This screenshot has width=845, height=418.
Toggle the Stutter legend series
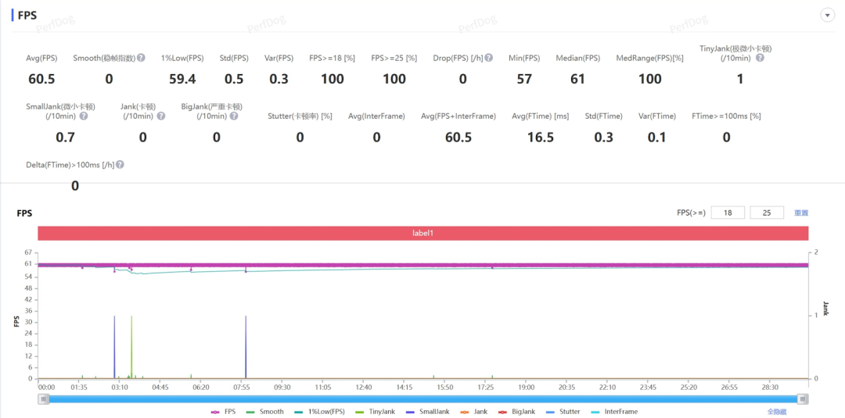tap(565, 412)
